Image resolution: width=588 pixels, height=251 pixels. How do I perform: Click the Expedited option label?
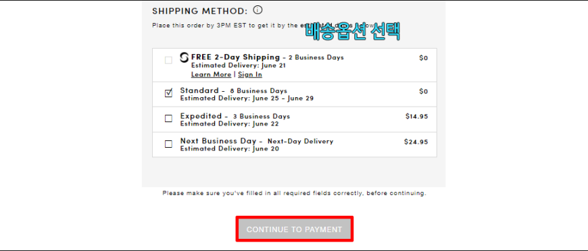coord(201,116)
